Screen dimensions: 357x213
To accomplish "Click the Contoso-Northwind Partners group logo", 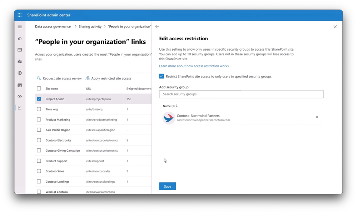I will 169,118.
